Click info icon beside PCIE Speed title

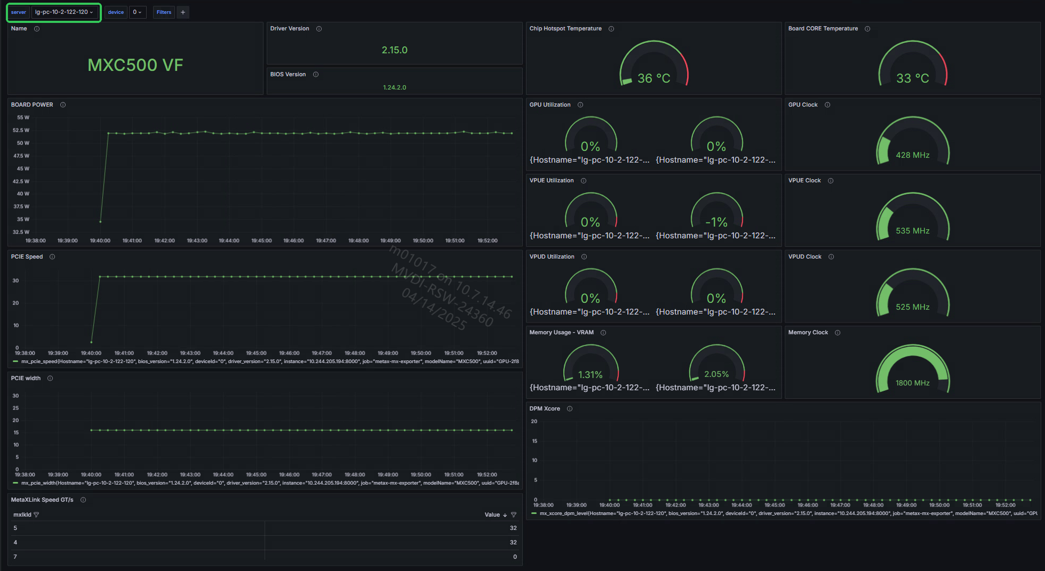(52, 257)
